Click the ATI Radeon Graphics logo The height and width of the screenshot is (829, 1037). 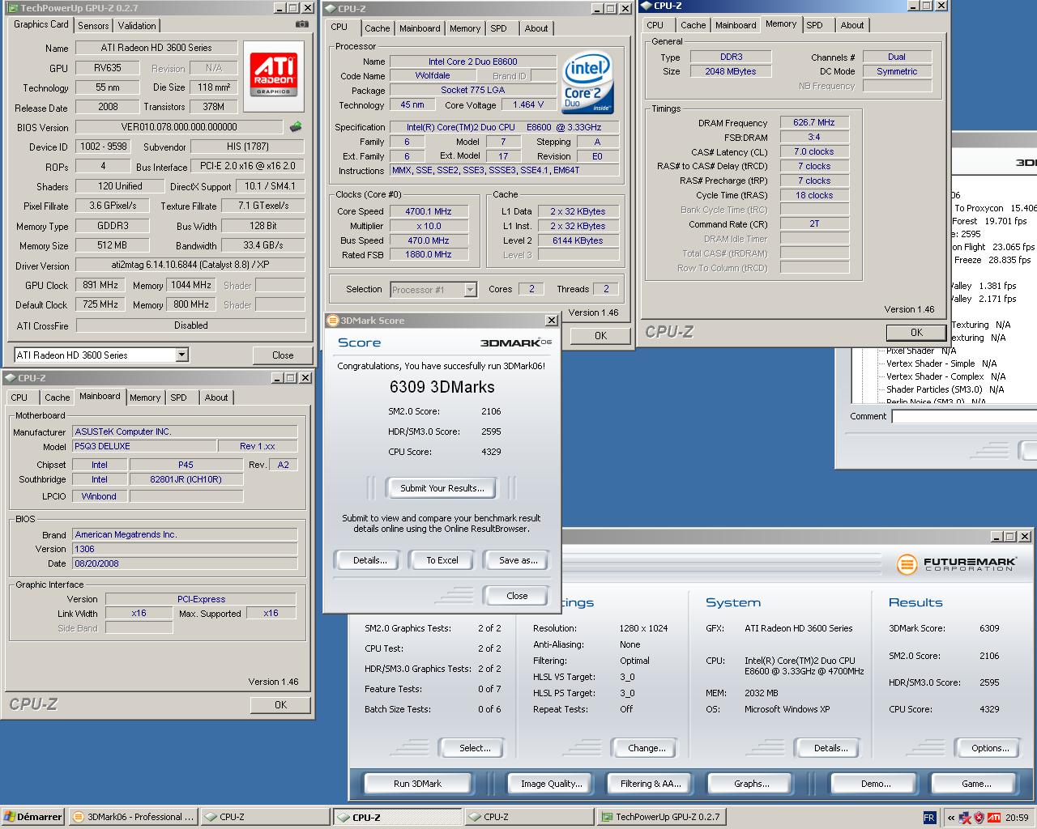274,75
